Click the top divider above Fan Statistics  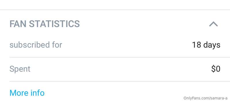[115, 10]
